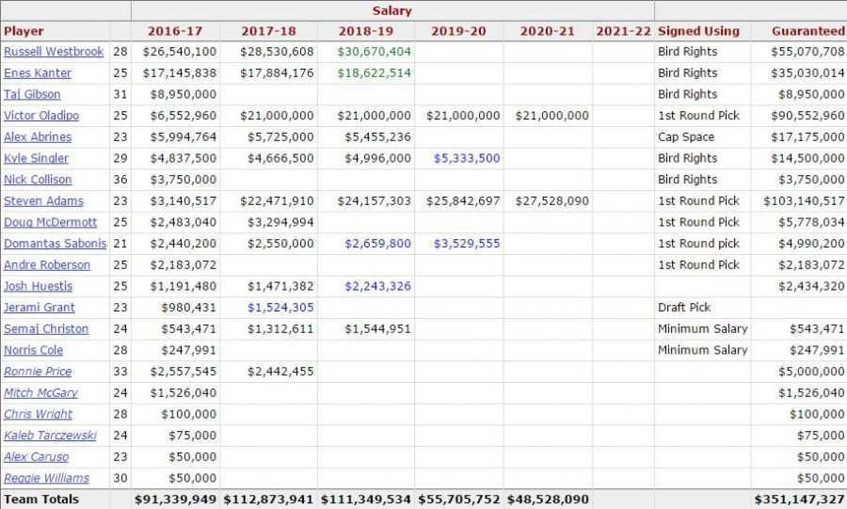Select Cap Space in Abrines row
847x509 pixels.
pos(686,137)
